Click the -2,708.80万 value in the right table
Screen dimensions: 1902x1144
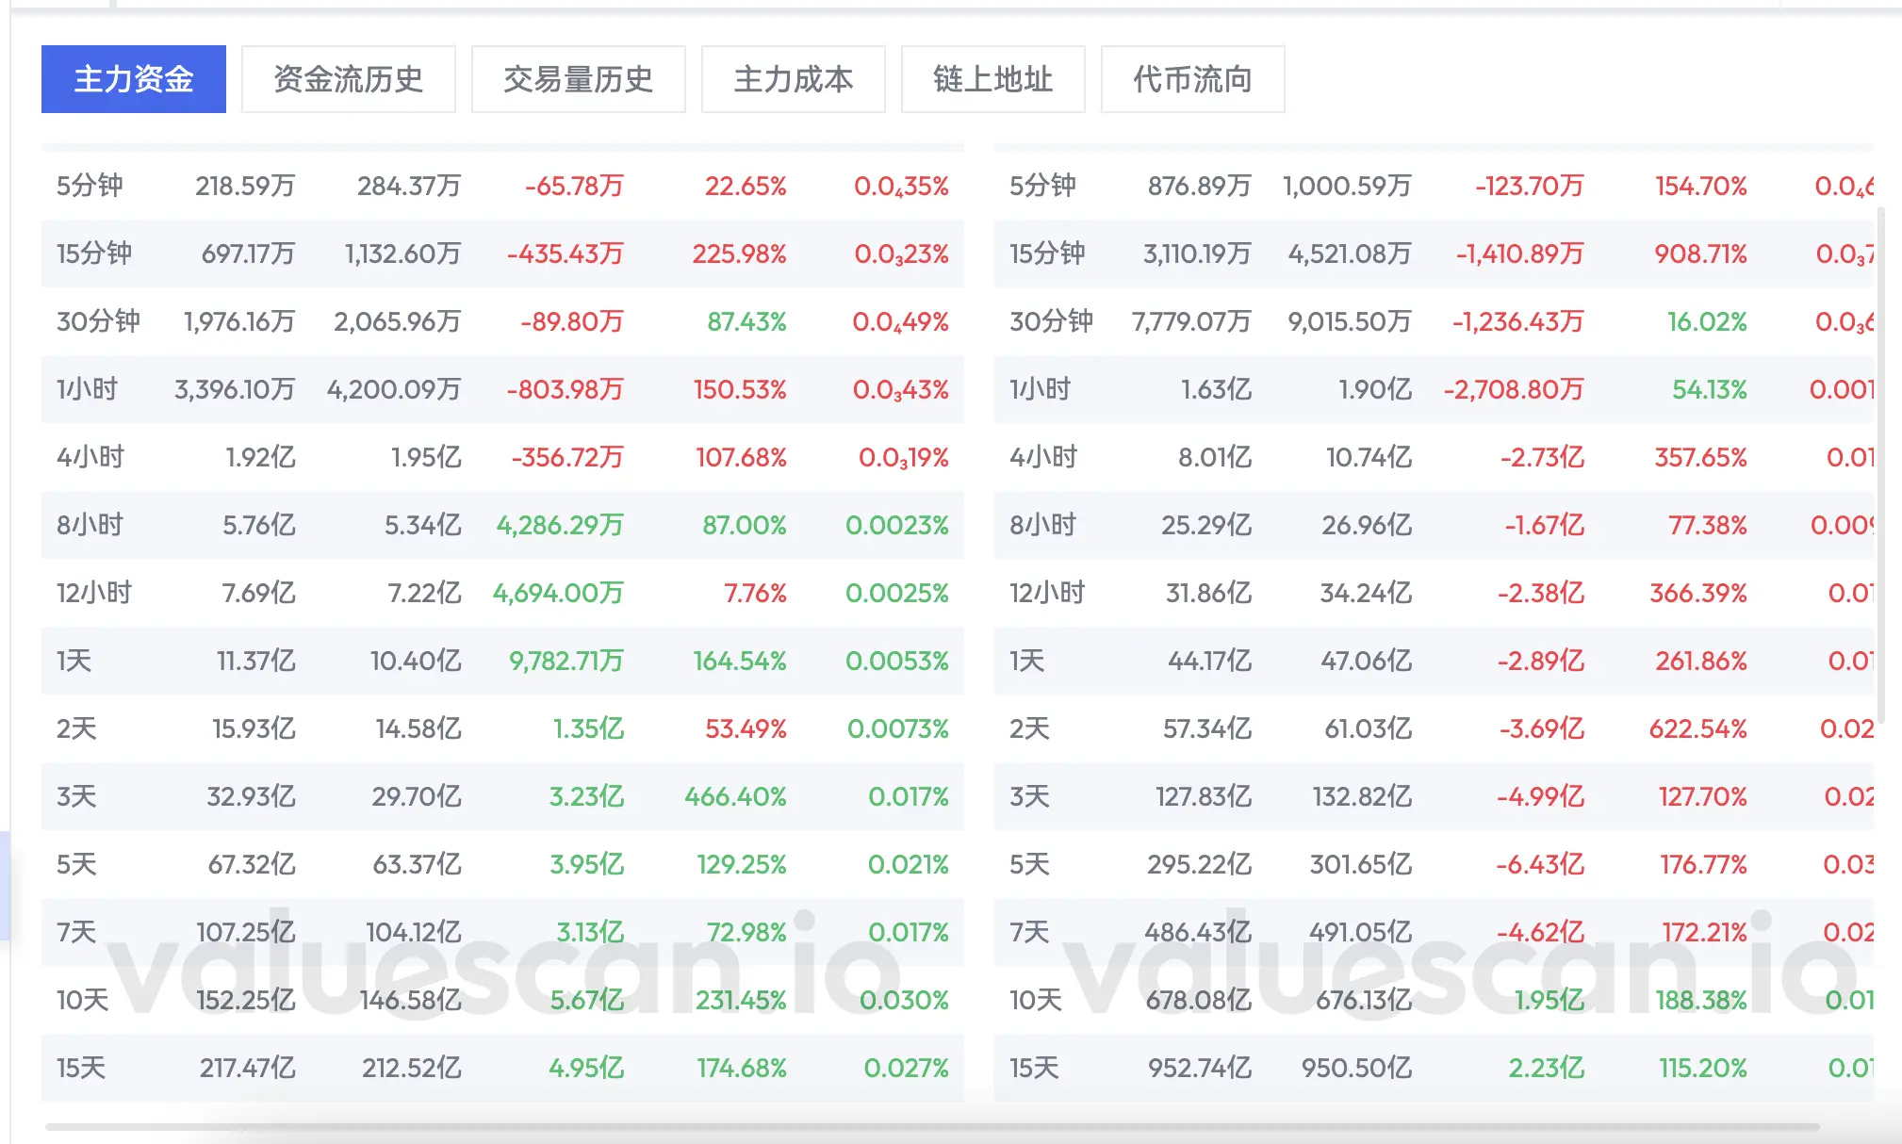pos(1514,389)
